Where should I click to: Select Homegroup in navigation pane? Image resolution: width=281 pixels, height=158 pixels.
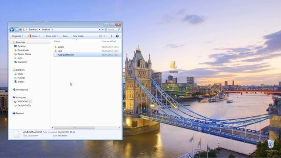22,90
